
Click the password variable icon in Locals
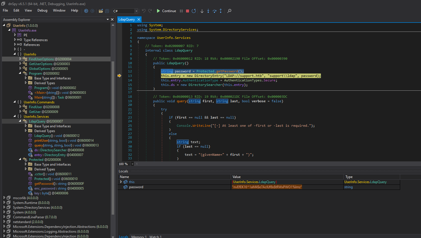[125, 187]
